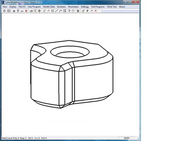The height and width of the screenshot is (141, 170).
Task: Click the rotate view arrow icon
Action: [x=31, y=11]
